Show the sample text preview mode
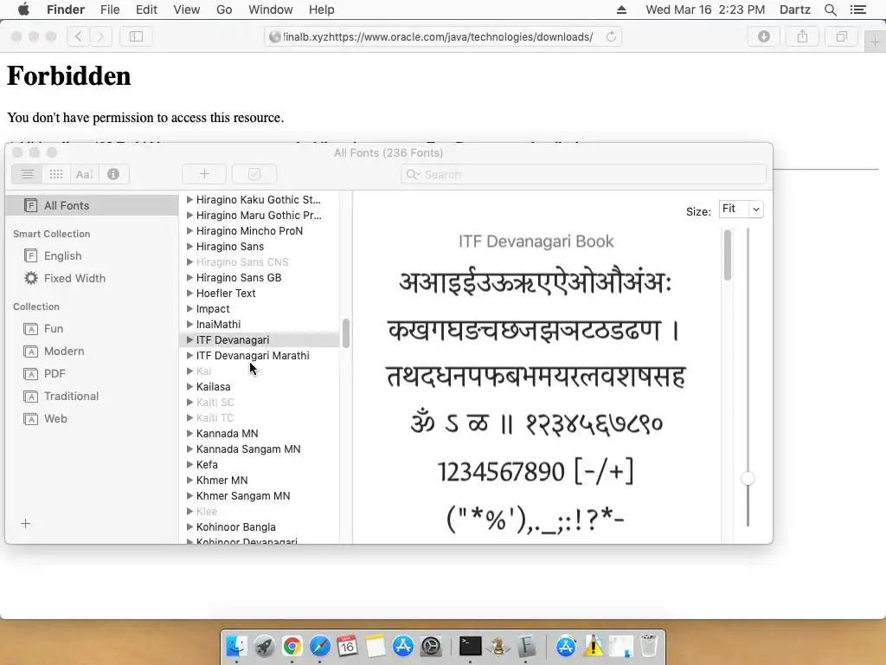Viewport: 886px width, 665px height. tap(84, 174)
